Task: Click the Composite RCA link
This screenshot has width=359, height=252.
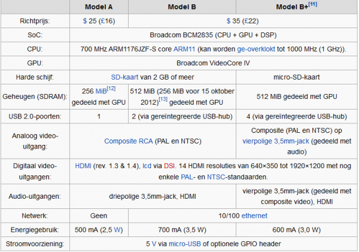Action: [129, 141]
